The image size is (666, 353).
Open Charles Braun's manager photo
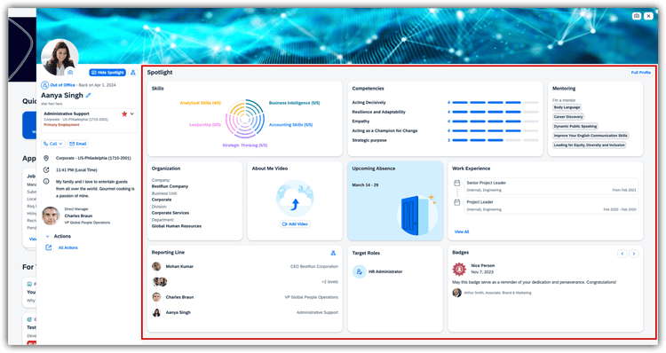pyautogui.click(x=51, y=216)
